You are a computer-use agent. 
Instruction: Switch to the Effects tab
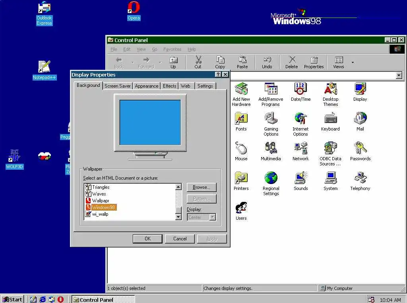(169, 86)
